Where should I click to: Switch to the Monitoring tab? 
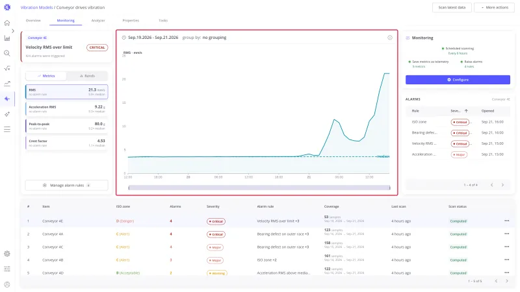66,21
